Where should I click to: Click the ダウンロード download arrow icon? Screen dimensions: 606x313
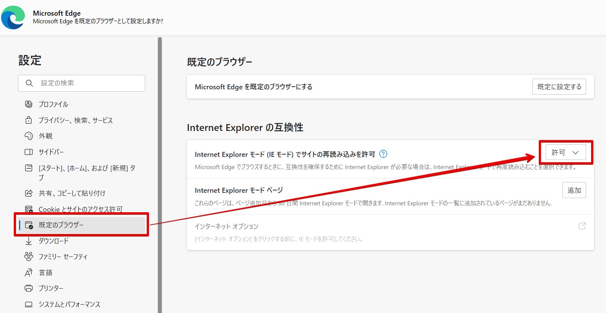(x=29, y=241)
